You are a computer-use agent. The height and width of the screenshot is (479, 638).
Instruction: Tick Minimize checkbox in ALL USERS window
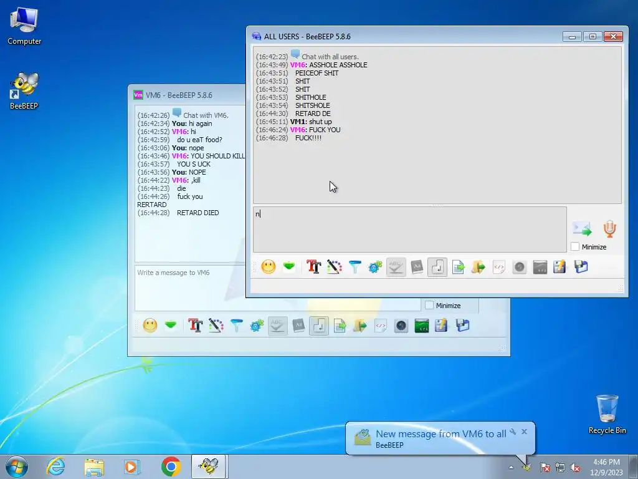click(575, 246)
